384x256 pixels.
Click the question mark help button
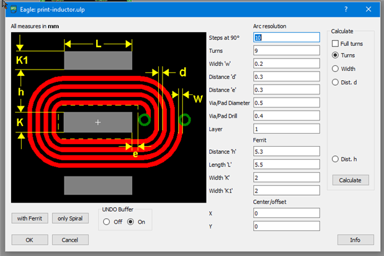(x=346, y=9)
